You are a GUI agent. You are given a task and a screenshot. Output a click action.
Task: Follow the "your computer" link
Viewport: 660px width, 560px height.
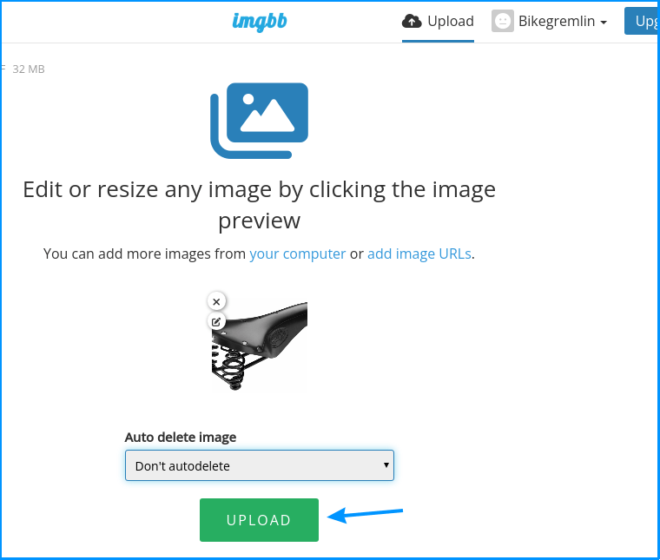pyautogui.click(x=298, y=254)
